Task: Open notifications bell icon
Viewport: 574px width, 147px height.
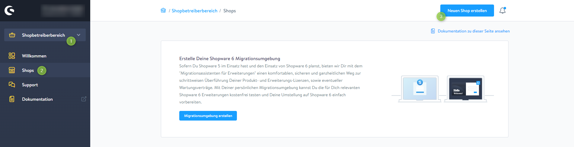Action: point(502,11)
